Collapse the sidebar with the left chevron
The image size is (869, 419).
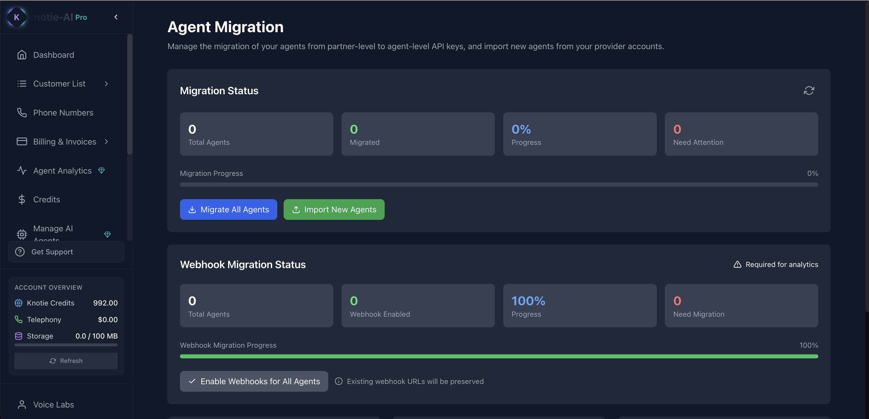point(116,17)
